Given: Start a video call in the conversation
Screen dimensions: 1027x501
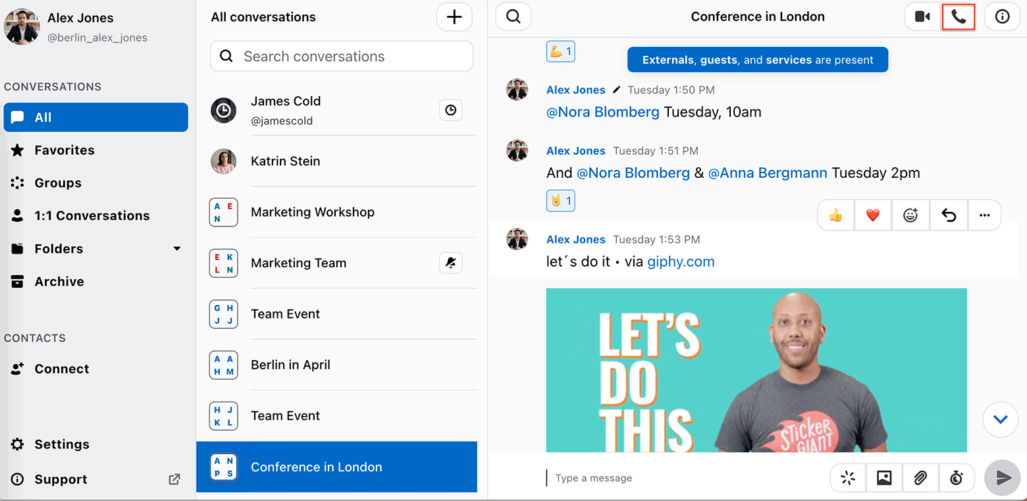Looking at the screenshot, I should pyautogui.click(x=923, y=17).
